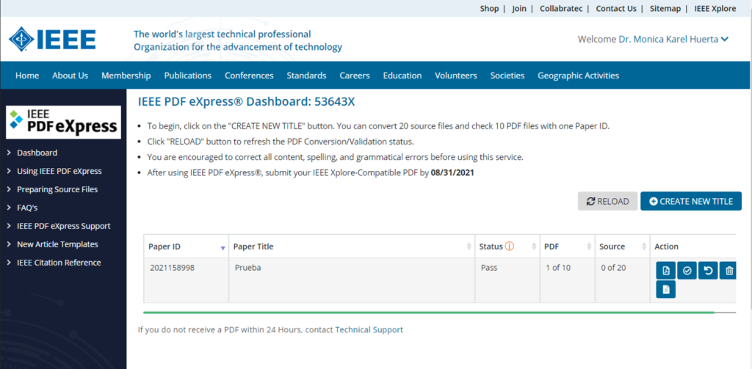Open Using IEEE PDF eXpress in the sidebar
The image size is (752, 369).
[x=59, y=171]
